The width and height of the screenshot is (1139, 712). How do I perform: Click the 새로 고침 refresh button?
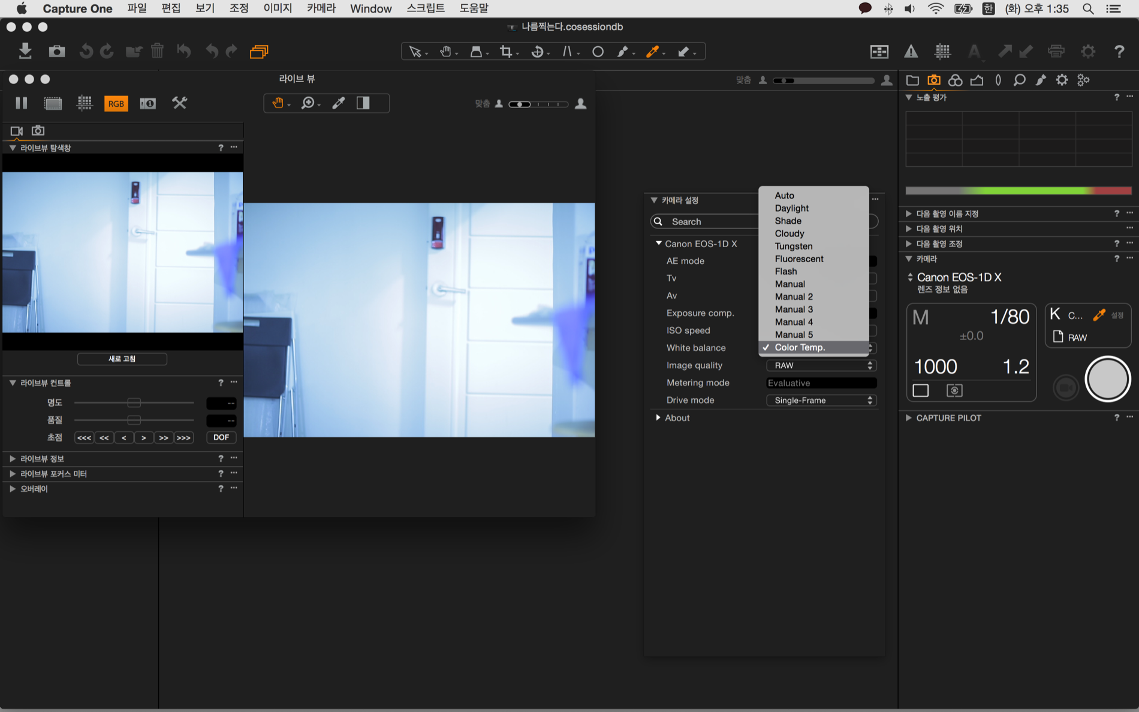122,359
